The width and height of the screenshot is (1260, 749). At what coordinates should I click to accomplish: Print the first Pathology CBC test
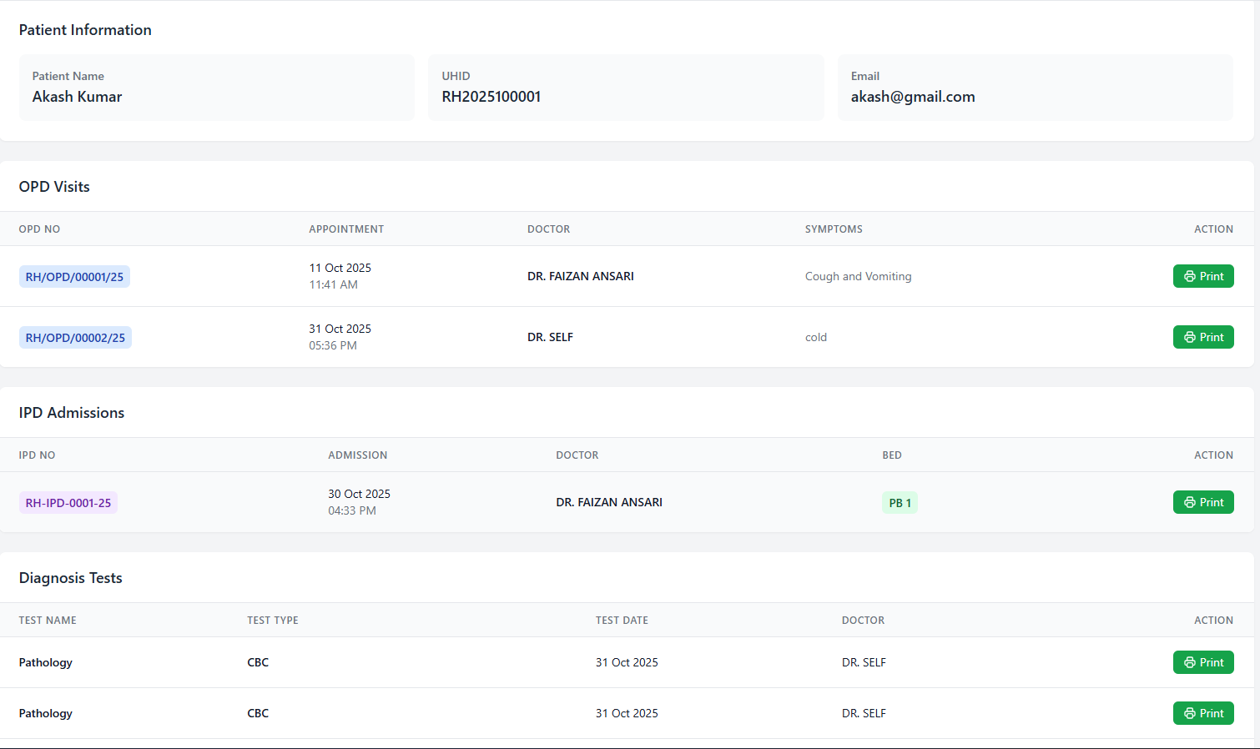point(1202,662)
